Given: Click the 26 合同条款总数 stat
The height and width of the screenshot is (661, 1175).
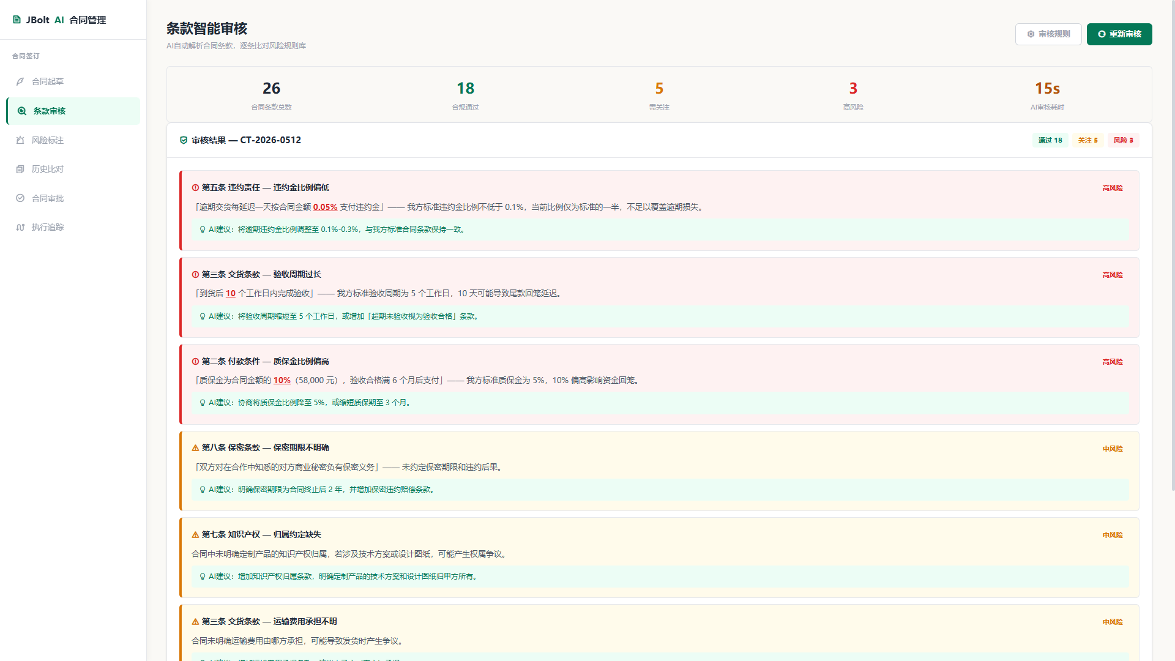Looking at the screenshot, I should pyautogui.click(x=271, y=95).
